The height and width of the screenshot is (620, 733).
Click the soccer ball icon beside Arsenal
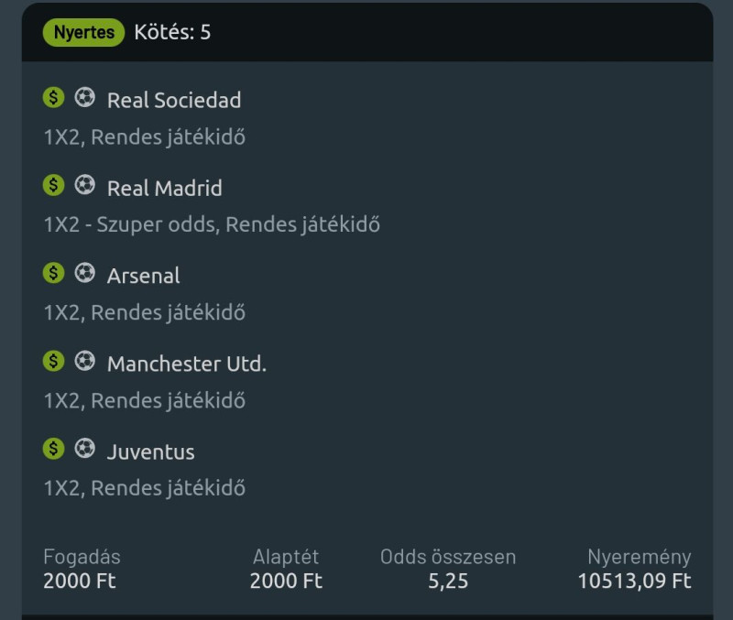[x=84, y=274]
